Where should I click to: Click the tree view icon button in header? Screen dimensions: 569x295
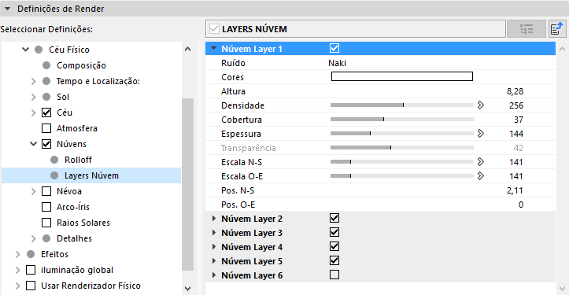coord(527,29)
